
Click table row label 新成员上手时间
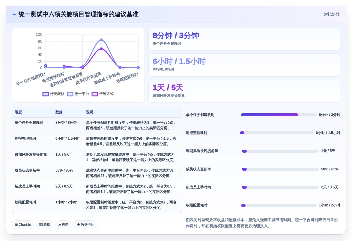27,186
